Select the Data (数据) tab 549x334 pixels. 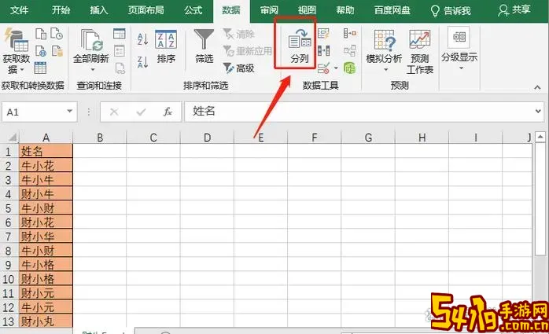[x=231, y=10]
